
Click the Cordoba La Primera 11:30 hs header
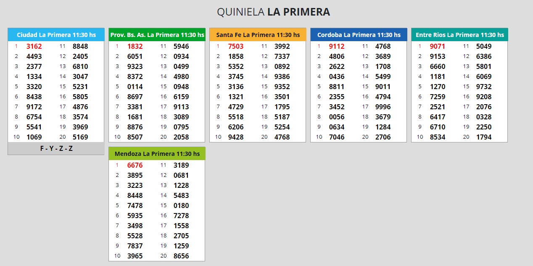359,35
